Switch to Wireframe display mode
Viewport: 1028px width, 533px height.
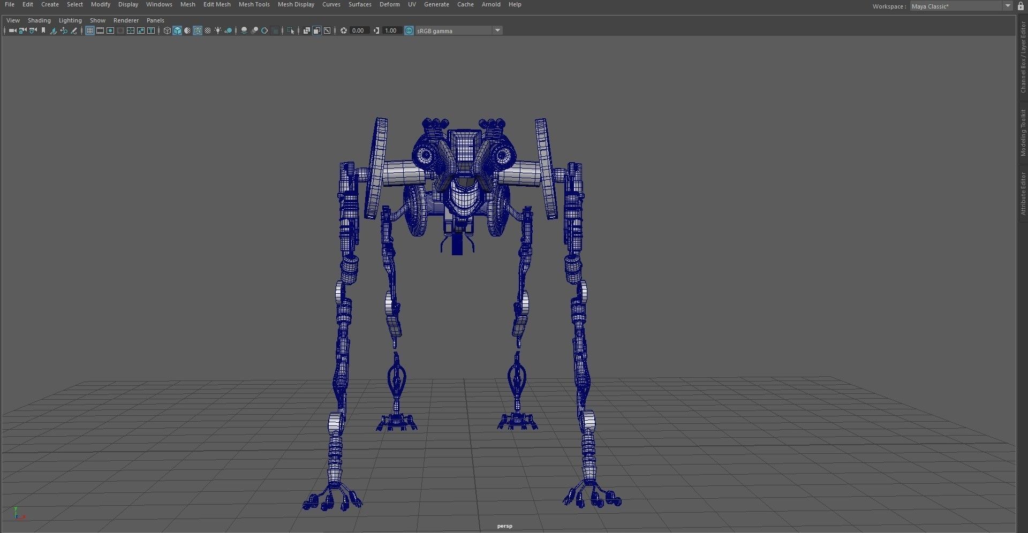167,31
